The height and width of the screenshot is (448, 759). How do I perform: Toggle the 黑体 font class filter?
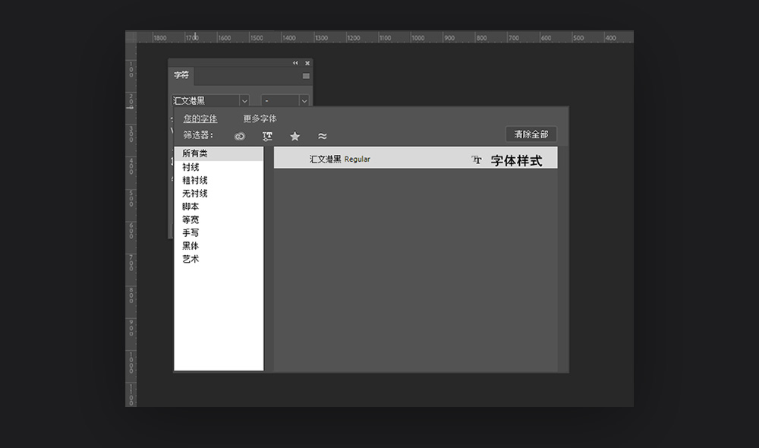190,245
